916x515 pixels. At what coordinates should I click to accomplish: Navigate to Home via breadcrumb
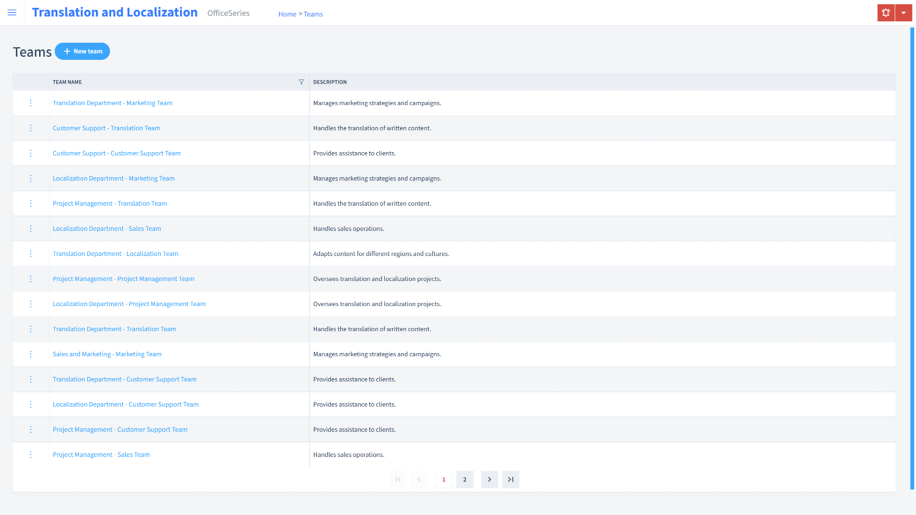tap(287, 13)
